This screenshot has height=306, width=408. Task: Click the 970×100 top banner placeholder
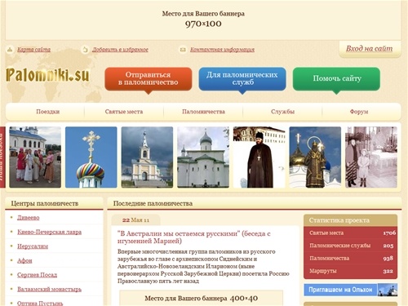click(203, 20)
